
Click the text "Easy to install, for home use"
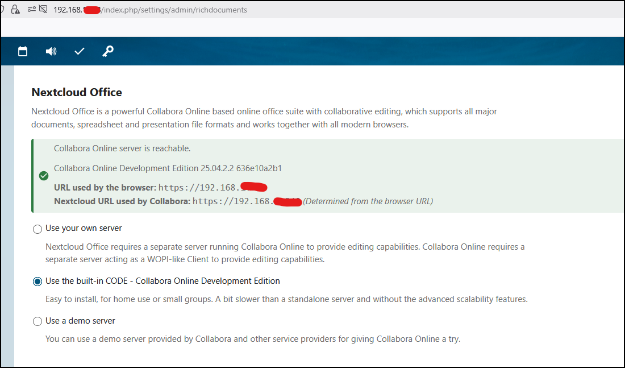286,299
